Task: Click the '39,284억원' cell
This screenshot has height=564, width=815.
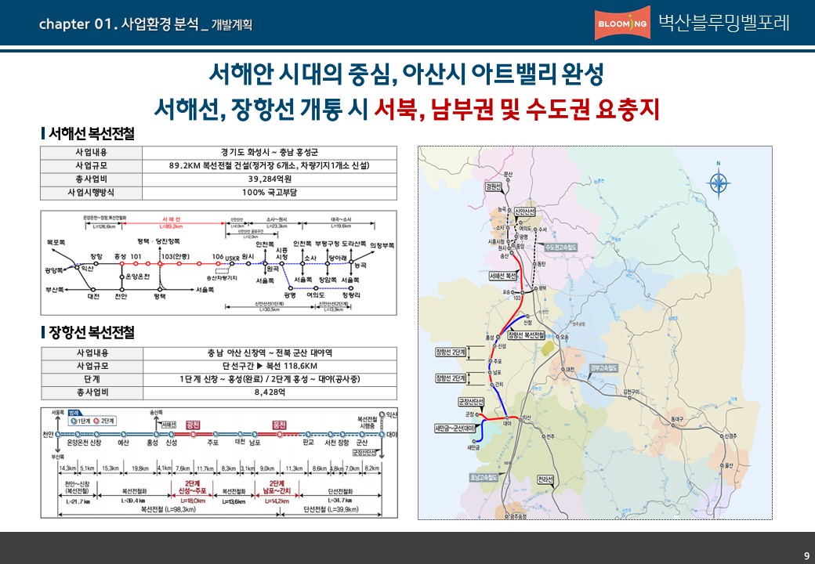Action: [270, 179]
